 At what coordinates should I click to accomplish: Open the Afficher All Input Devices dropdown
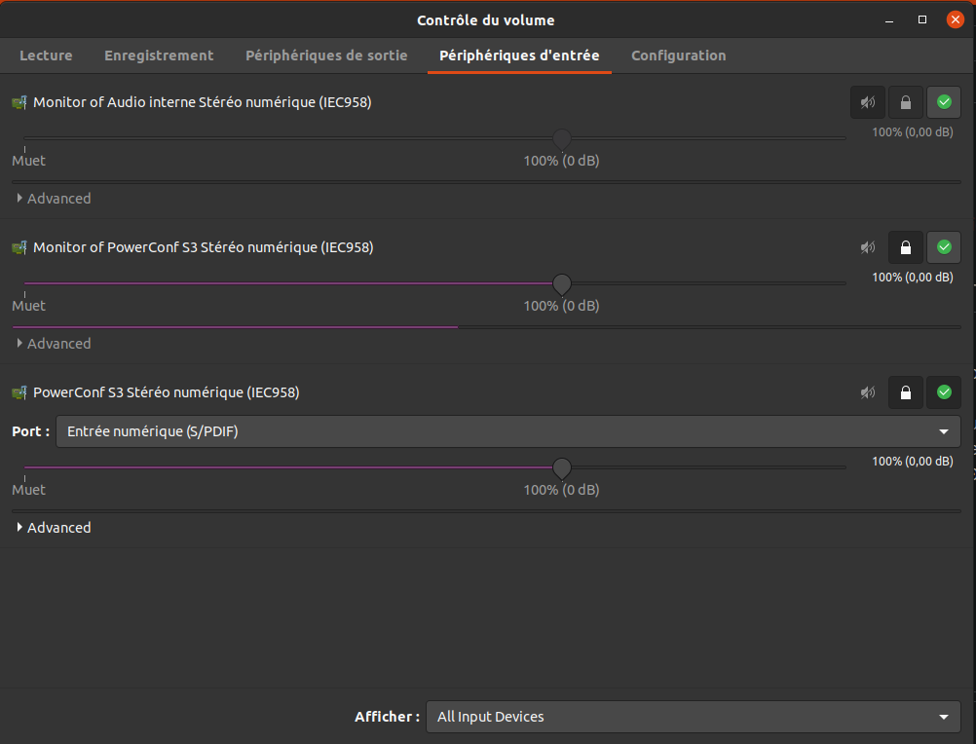point(693,717)
